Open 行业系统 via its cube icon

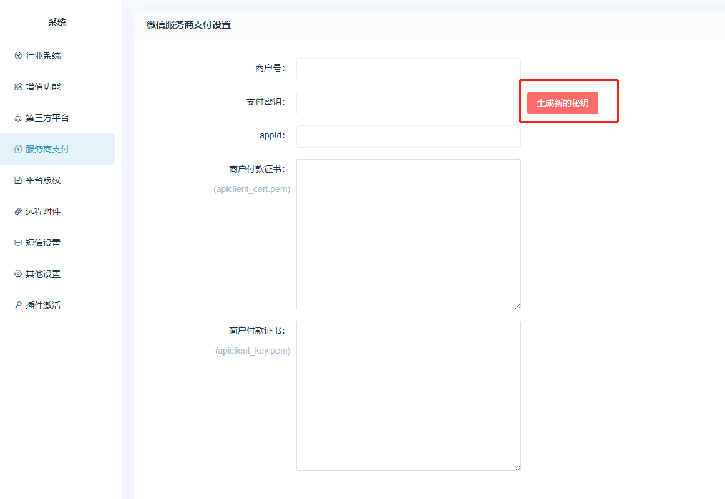click(18, 56)
